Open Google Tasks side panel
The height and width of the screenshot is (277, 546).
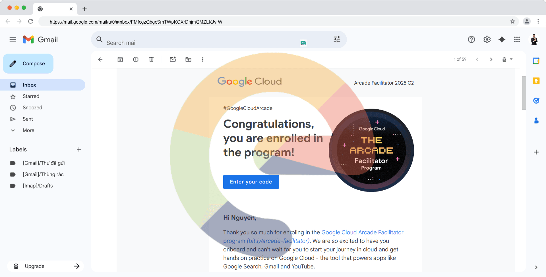click(x=536, y=101)
